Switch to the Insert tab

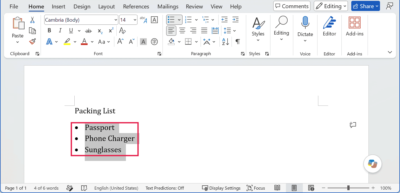59,6
